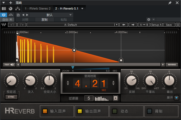Expand the 展开 panel arrow
Viewport: 181px width, 120px height.
coord(176,98)
